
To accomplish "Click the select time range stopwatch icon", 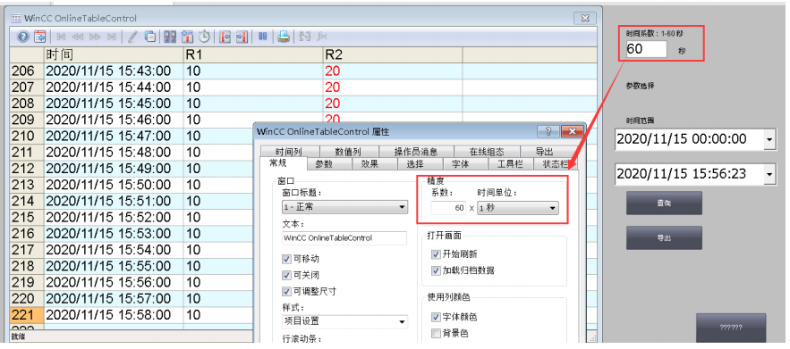I will click(x=205, y=37).
